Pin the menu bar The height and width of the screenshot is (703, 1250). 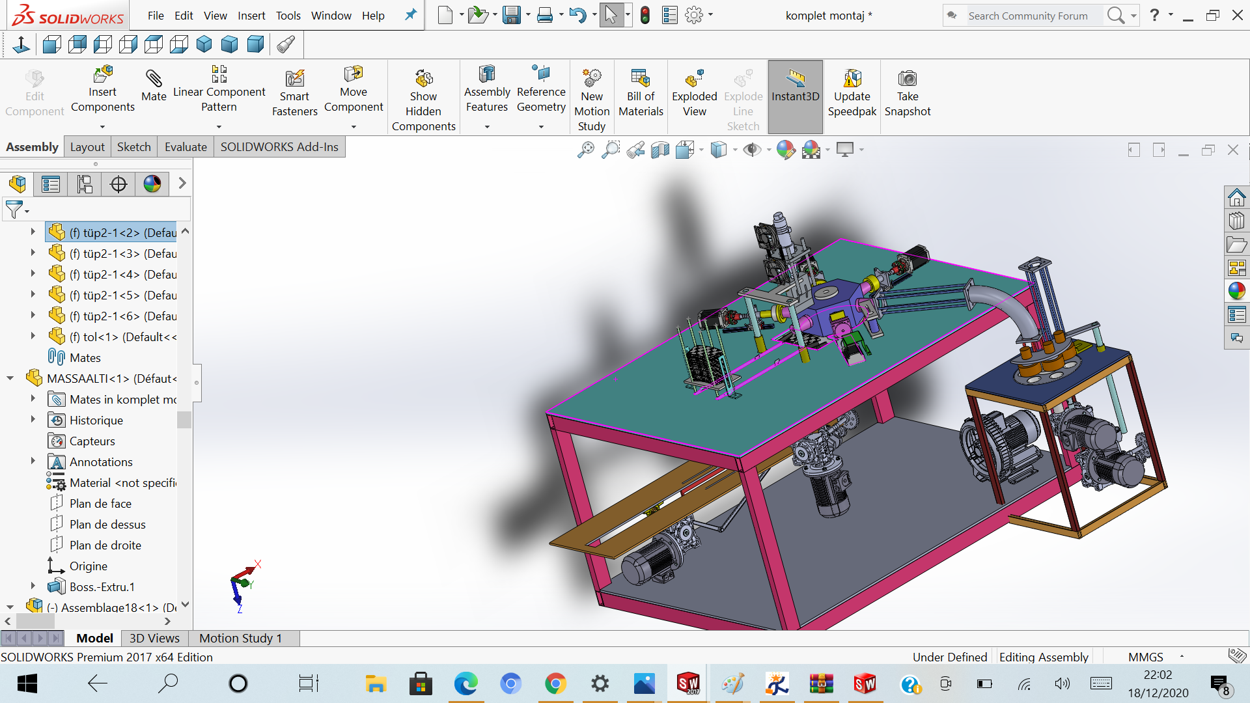click(411, 15)
